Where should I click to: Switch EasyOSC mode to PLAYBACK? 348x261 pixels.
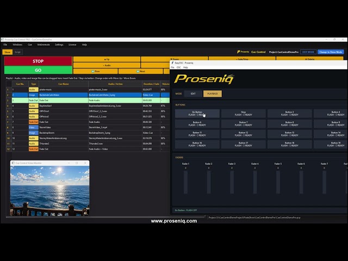pos(213,94)
